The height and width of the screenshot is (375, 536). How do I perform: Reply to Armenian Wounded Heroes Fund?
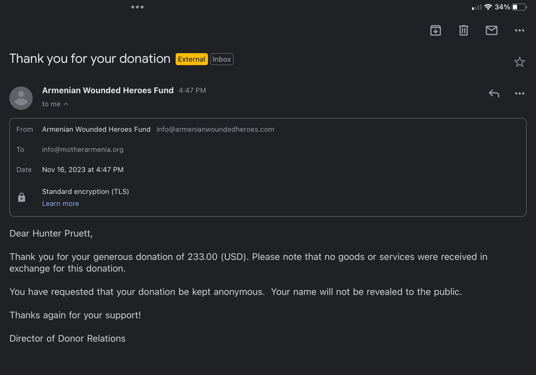pos(494,93)
